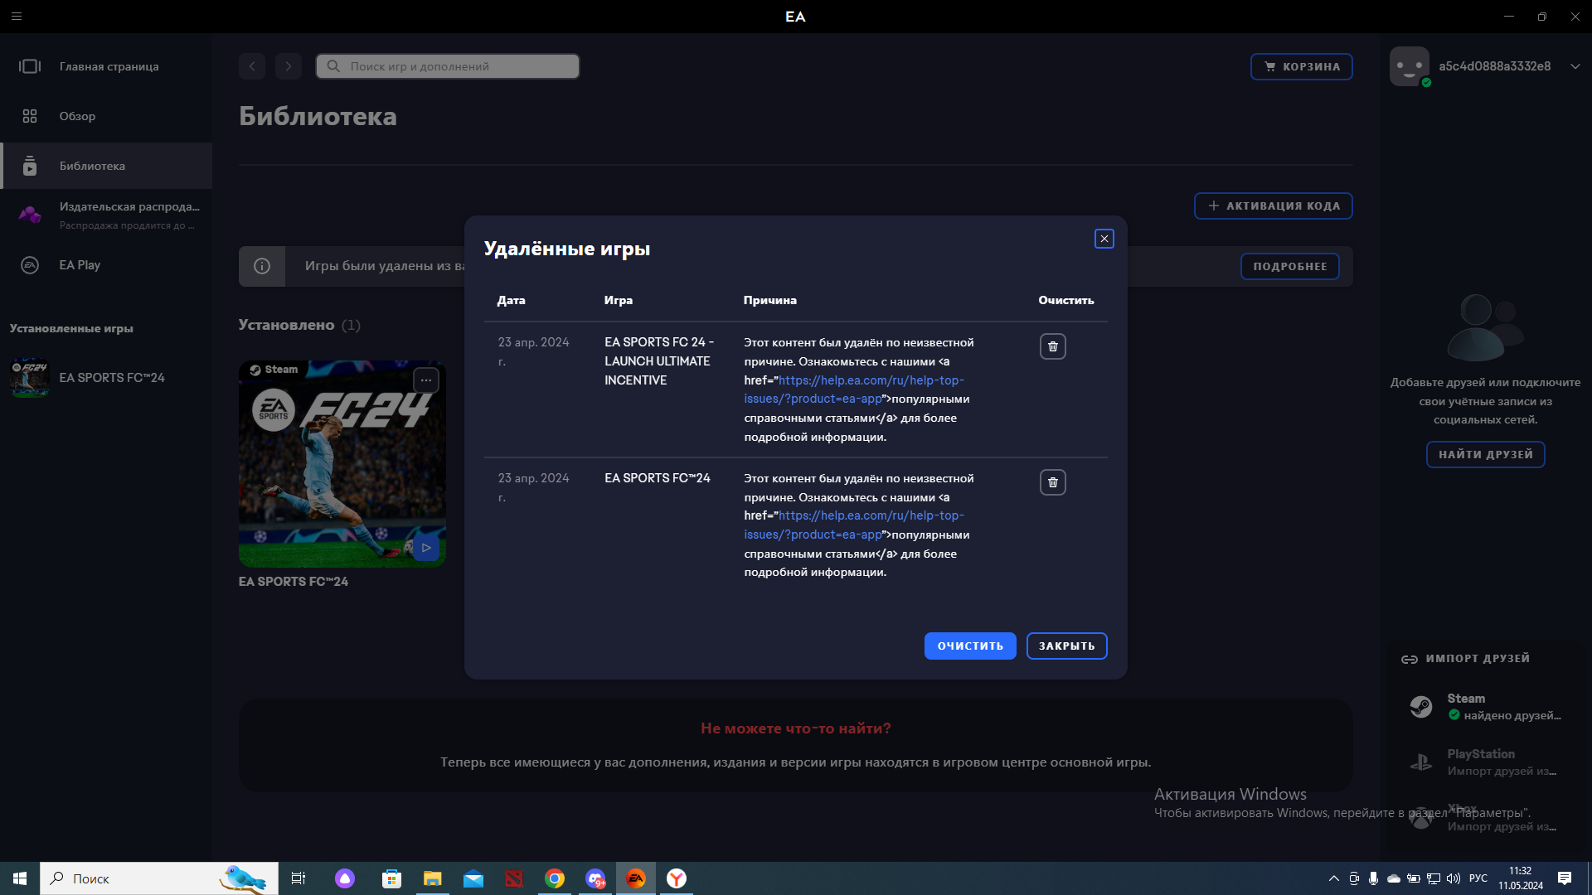Click АКТИВАЦИЯ КОДА button
1592x895 pixels.
[1273, 206]
